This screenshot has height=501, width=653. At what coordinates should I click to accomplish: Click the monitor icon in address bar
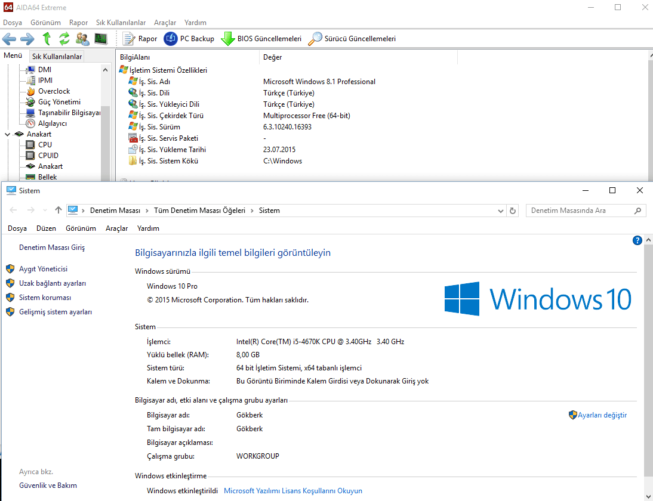tap(73, 210)
